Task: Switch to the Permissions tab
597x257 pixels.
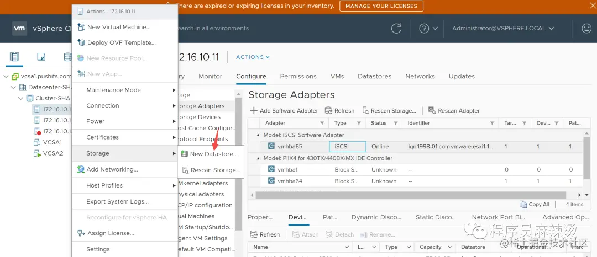Action: coord(298,76)
